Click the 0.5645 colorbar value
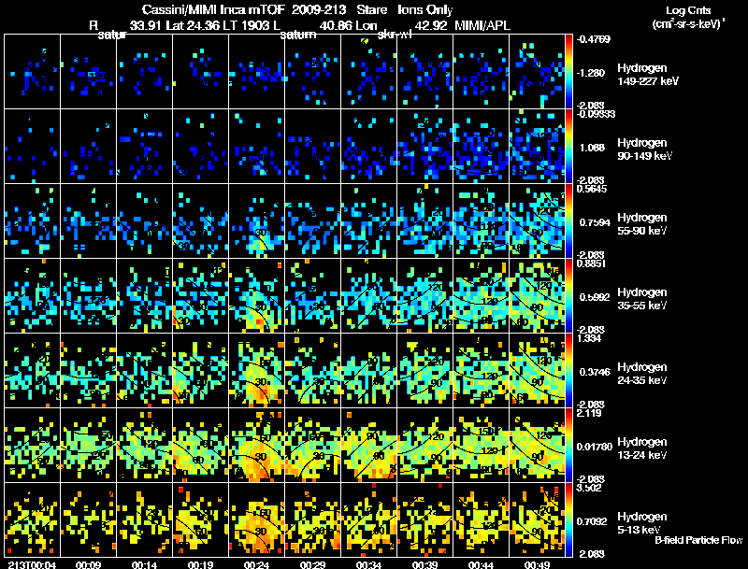 coord(592,189)
